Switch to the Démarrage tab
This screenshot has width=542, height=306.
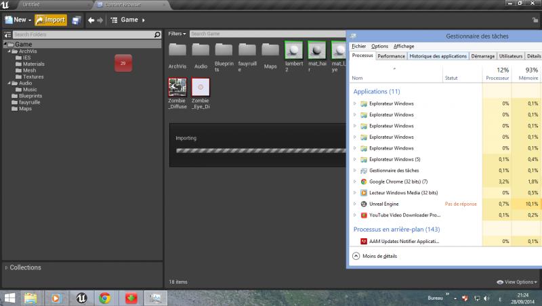click(x=483, y=56)
